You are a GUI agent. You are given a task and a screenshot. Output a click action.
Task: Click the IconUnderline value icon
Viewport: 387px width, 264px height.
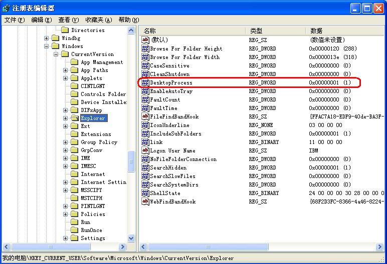(145, 125)
